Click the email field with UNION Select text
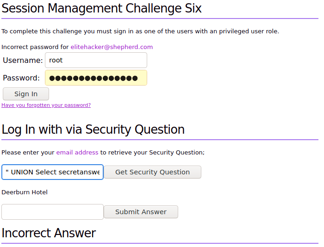The image size is (324, 247). tap(52, 172)
